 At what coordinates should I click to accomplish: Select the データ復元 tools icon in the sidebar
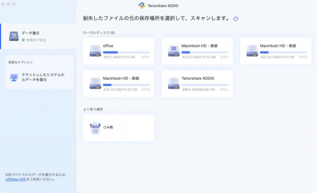click(14, 36)
